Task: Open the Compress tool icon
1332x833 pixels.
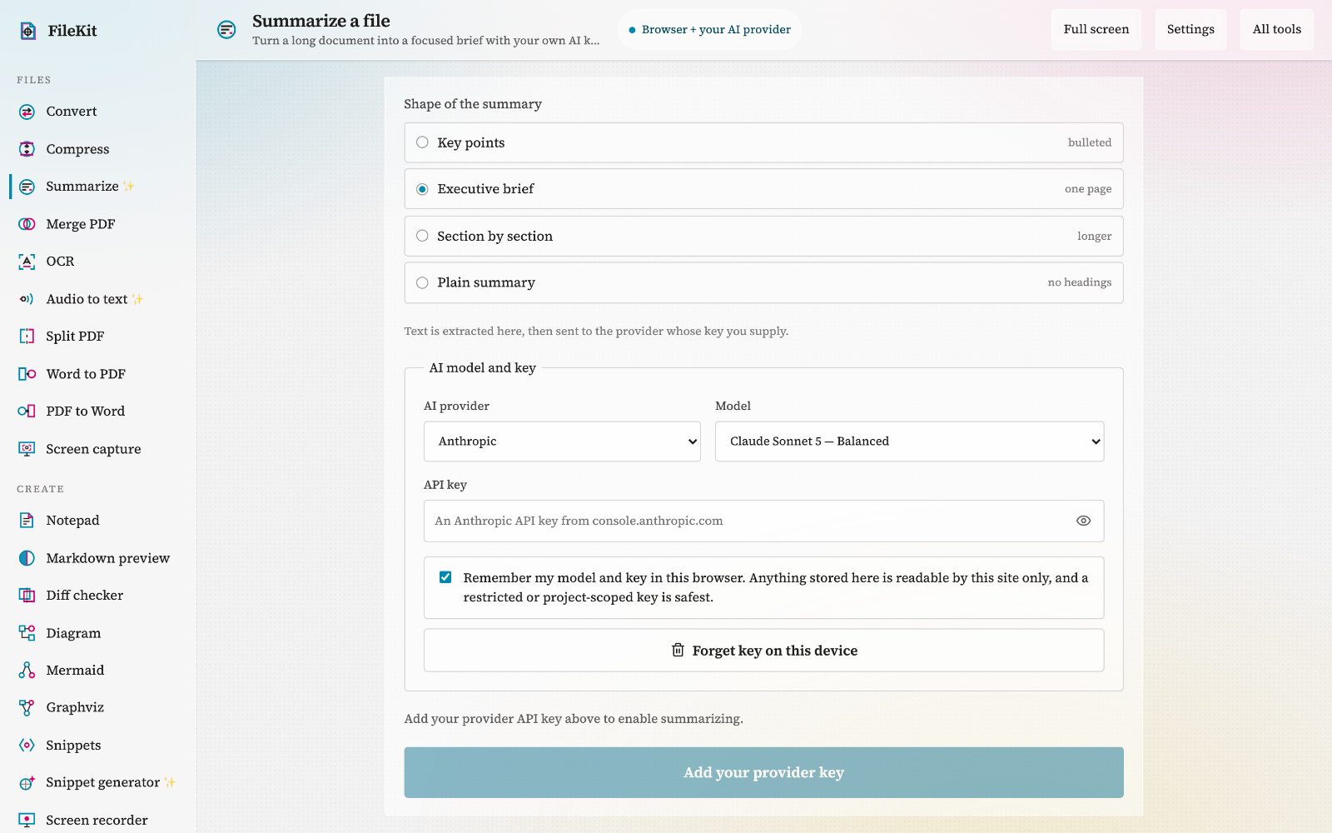Action: point(27,149)
